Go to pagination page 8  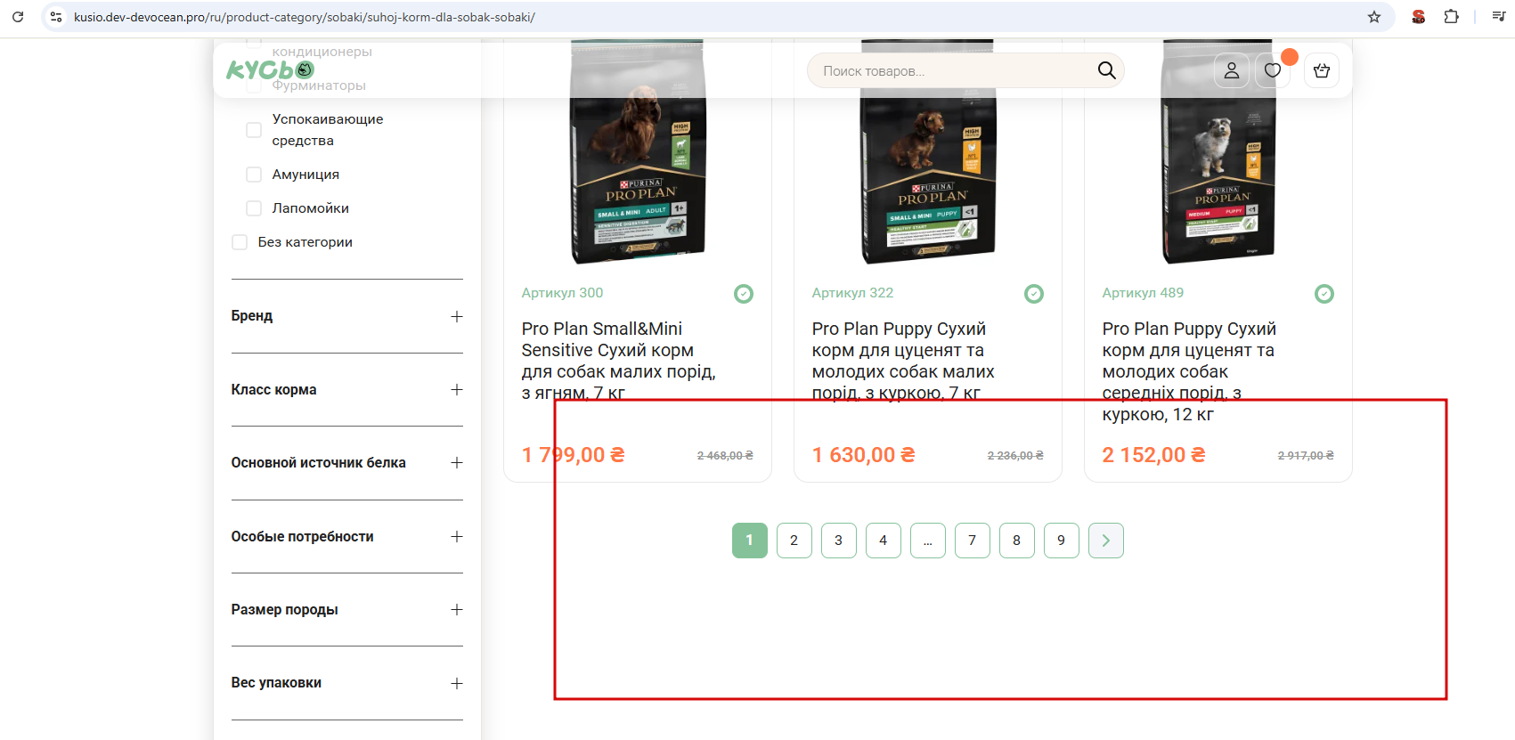tap(1017, 541)
